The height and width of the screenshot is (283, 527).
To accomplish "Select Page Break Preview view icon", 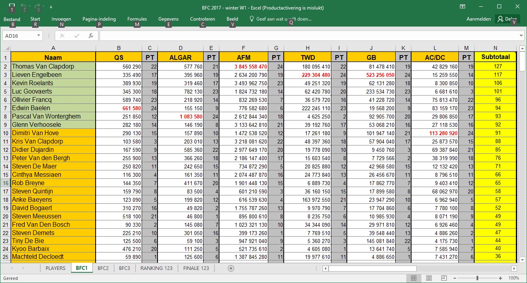I will (x=444, y=278).
